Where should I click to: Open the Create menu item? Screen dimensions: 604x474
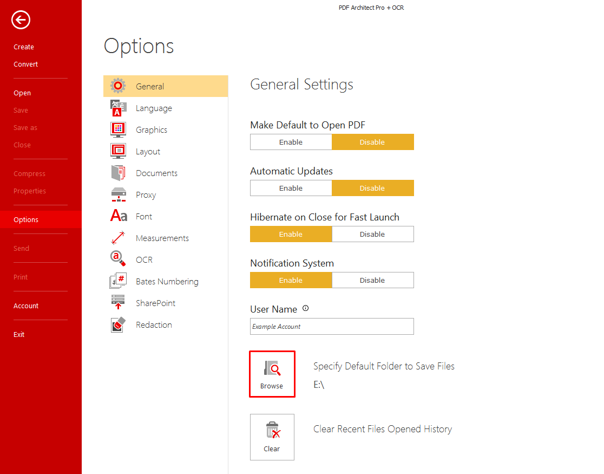24,47
